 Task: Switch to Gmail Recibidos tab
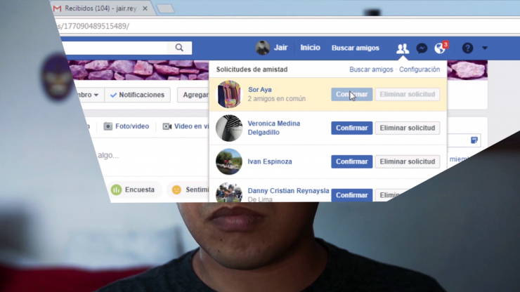click(x=100, y=8)
